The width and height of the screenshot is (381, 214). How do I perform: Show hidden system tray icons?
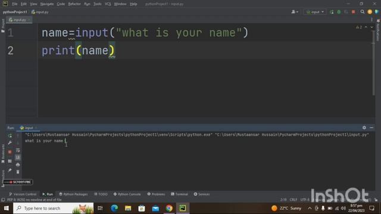click(310, 208)
